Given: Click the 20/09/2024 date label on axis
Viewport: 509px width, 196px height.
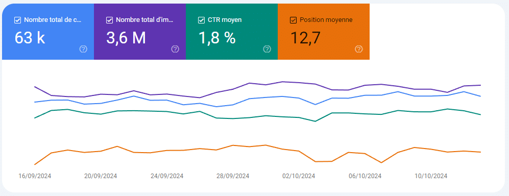Looking at the screenshot, I should [101, 176].
